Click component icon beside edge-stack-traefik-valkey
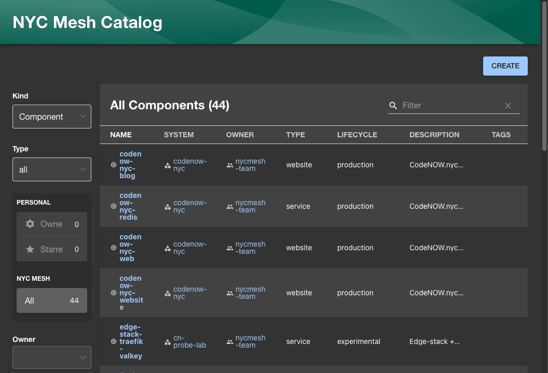This screenshot has height=373, width=548. 114,341
